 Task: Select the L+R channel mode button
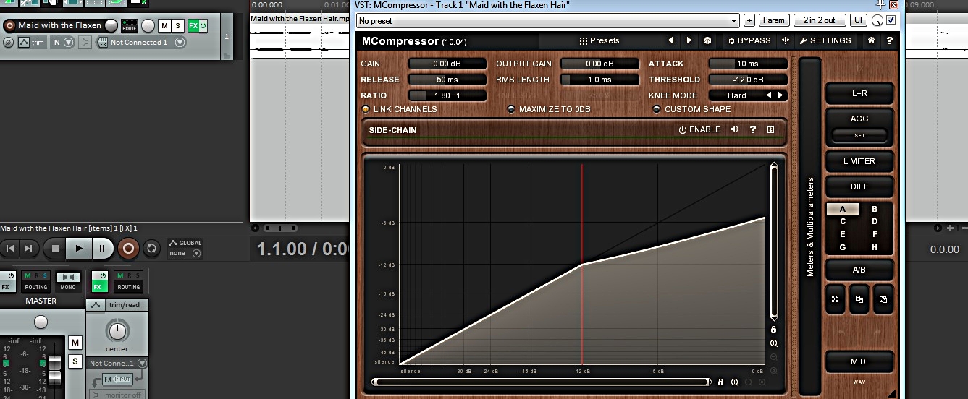pyautogui.click(x=859, y=94)
